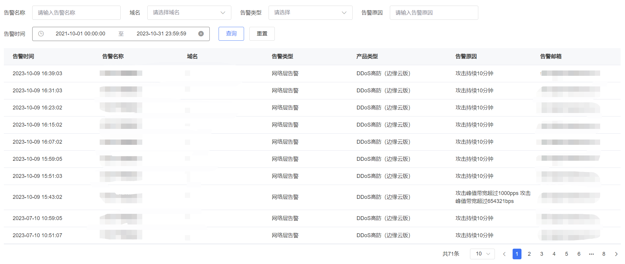
Task: Click 网络层告警 in the 15:43:02 row
Action: (x=285, y=197)
